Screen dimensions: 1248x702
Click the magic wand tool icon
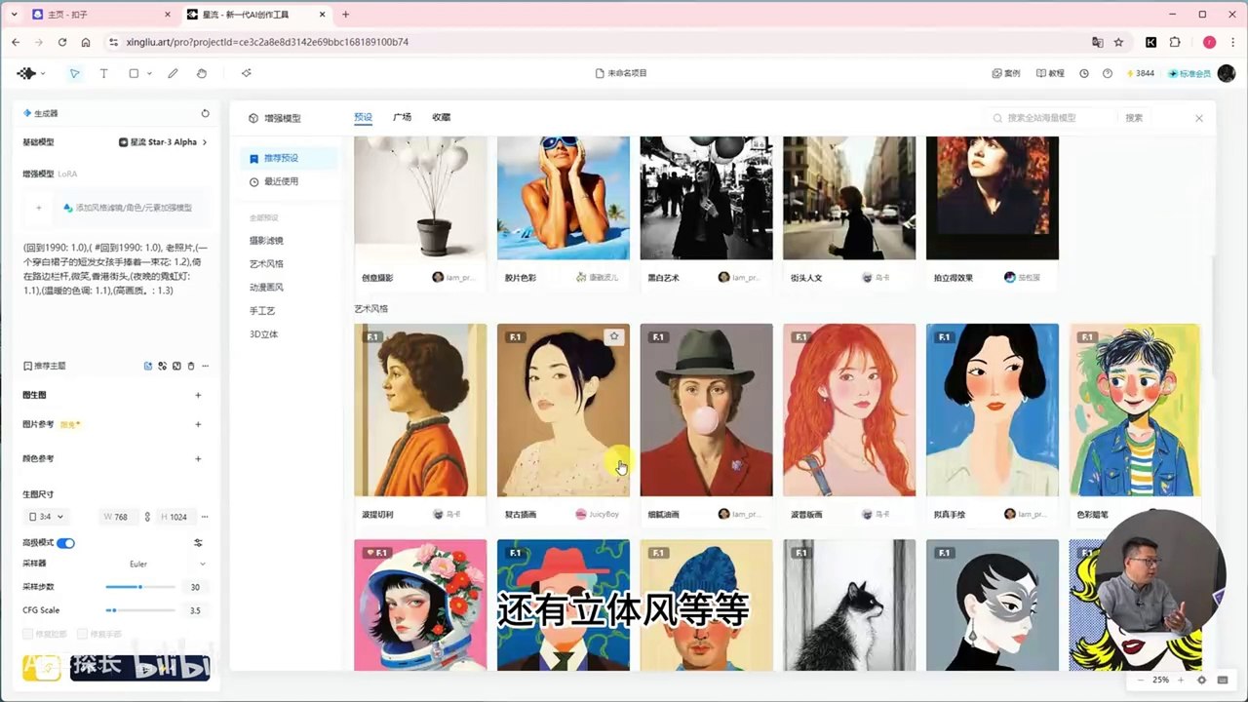[x=246, y=73]
